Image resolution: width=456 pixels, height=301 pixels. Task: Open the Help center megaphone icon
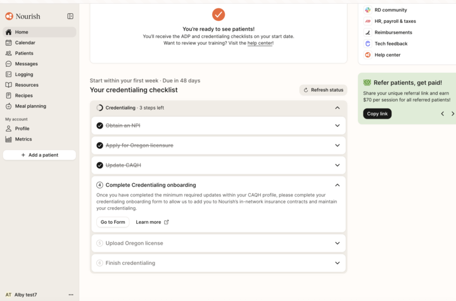point(368,55)
